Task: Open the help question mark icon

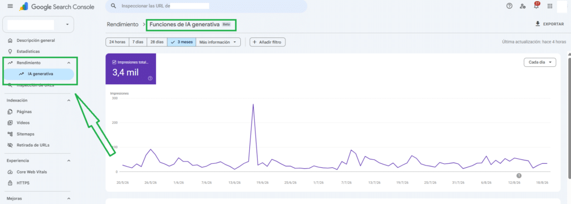Action: tap(510, 6)
